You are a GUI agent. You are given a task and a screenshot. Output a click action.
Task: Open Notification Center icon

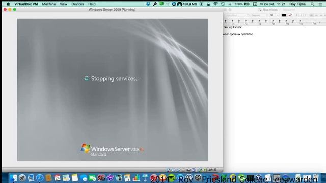point(320,4)
